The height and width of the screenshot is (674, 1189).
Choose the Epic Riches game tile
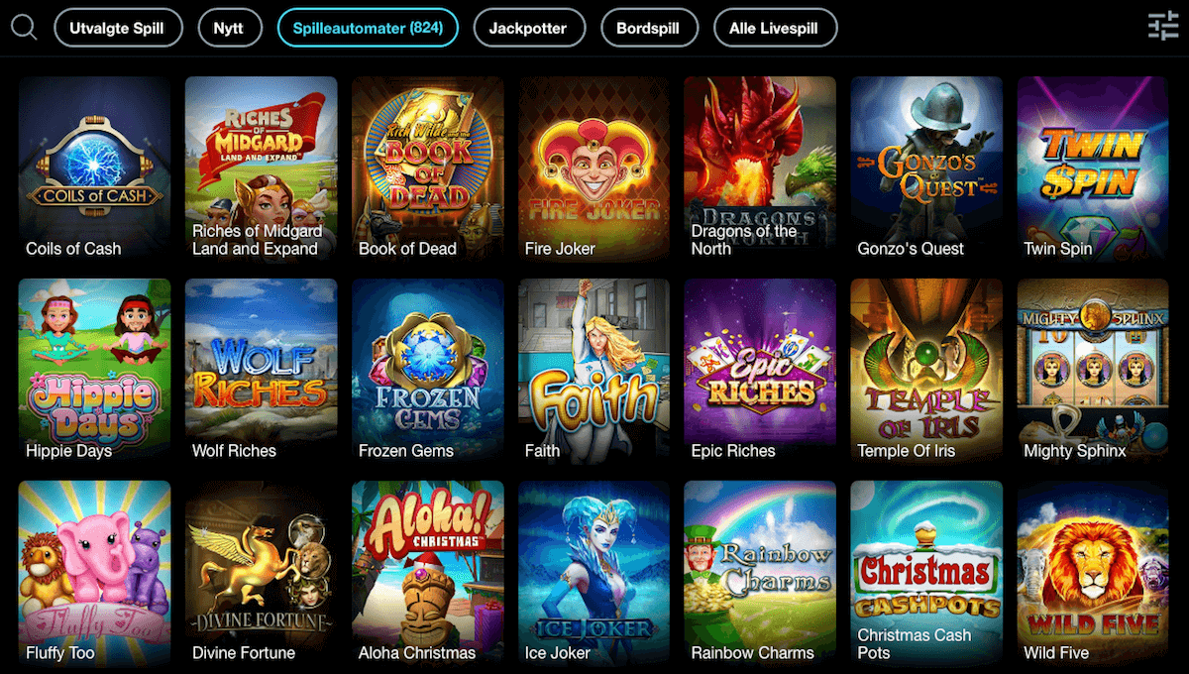(760, 374)
